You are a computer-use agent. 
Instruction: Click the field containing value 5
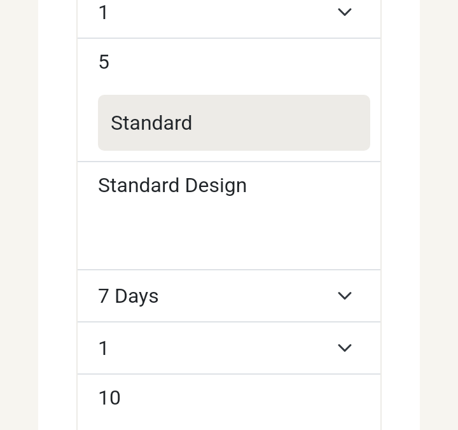229,62
